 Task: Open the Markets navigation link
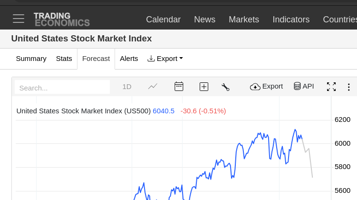(244, 20)
